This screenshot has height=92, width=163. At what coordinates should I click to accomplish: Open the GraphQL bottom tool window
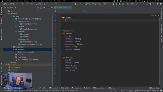(65, 88)
